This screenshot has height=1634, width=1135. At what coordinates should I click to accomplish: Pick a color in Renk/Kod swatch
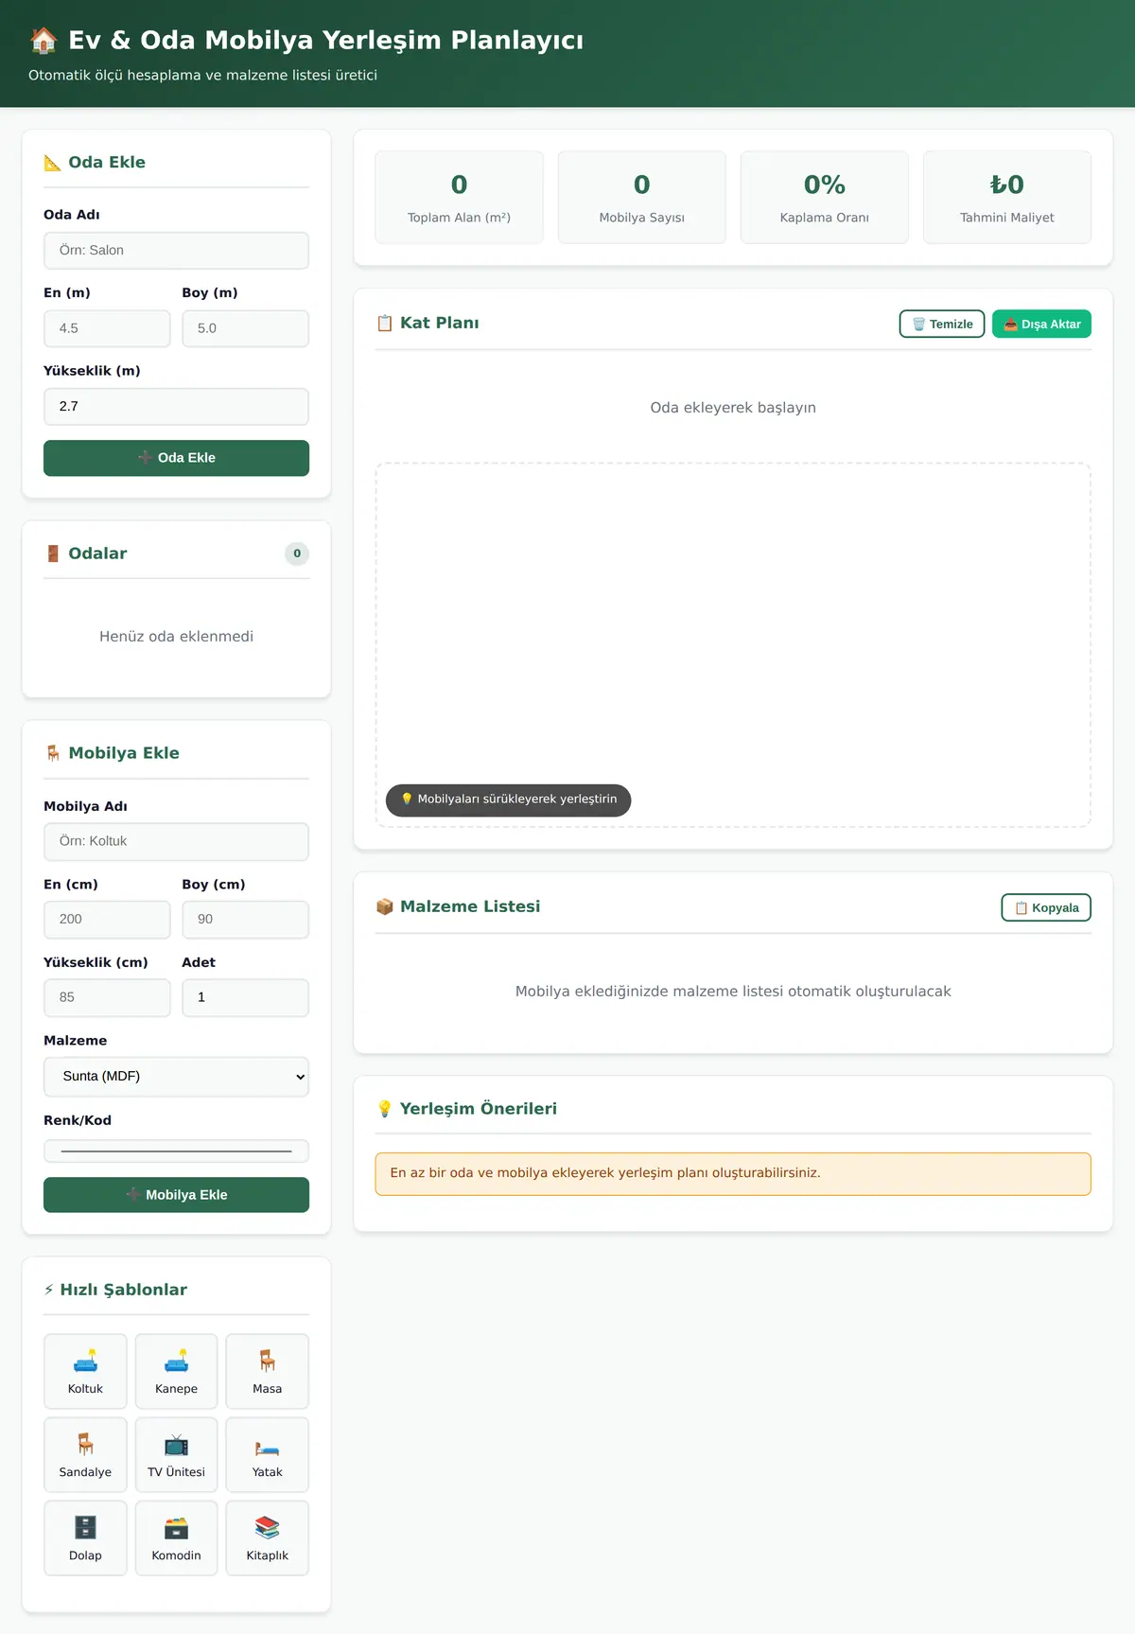[x=176, y=1151]
